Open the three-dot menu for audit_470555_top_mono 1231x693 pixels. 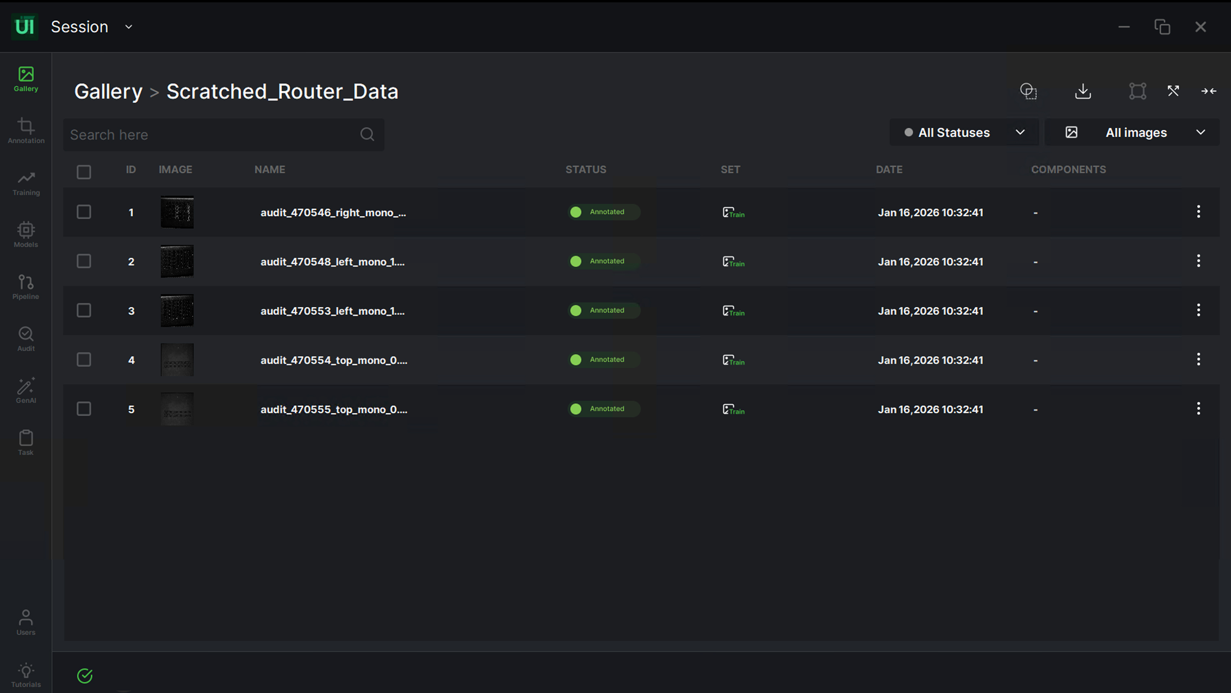tap(1198, 409)
